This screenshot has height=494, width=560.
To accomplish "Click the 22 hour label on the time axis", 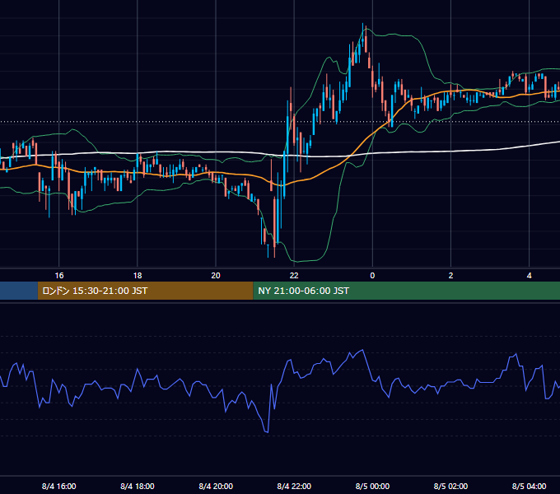I will tap(294, 276).
